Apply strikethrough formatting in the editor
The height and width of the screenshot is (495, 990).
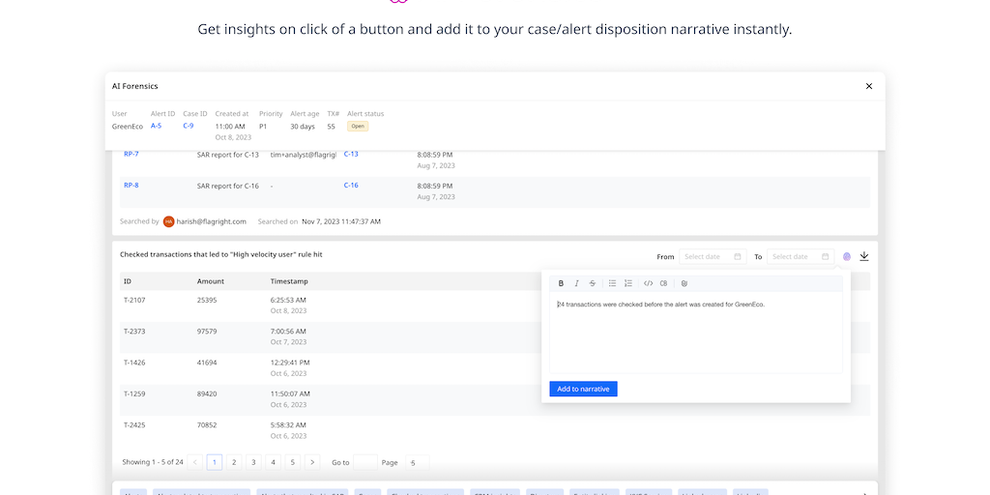point(593,283)
